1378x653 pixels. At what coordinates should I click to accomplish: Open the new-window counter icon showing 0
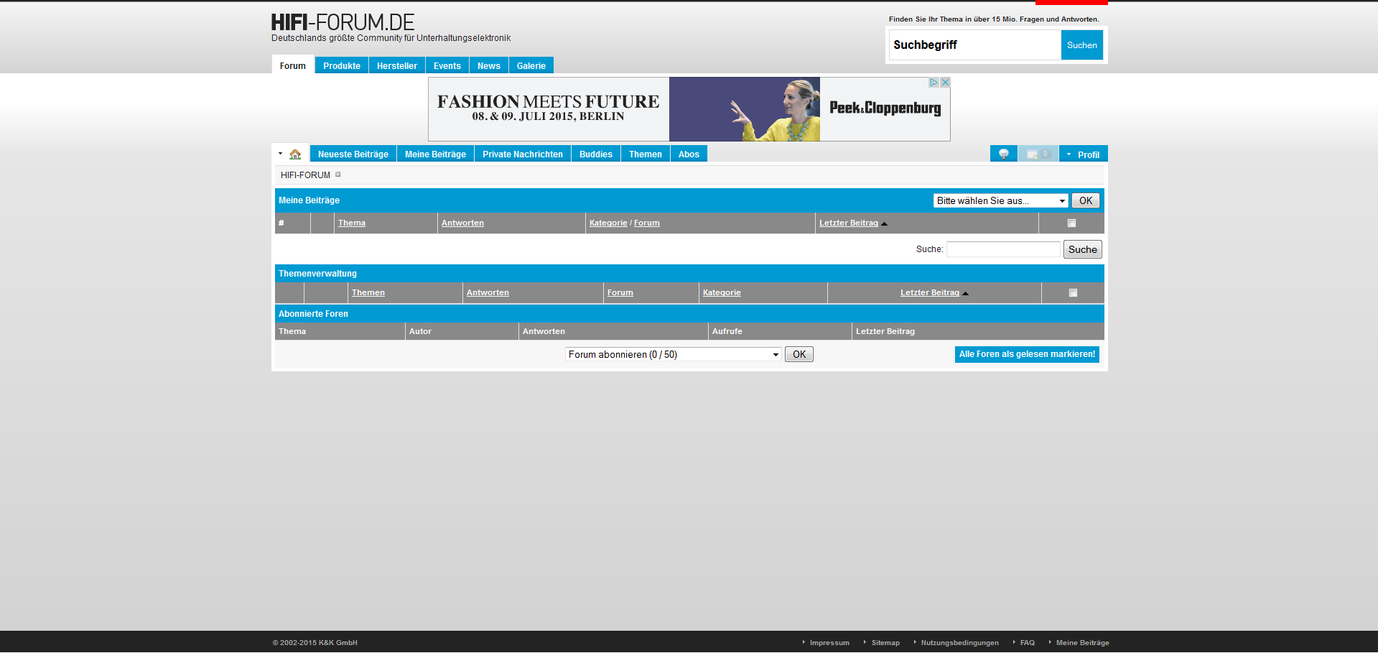[x=1038, y=154]
